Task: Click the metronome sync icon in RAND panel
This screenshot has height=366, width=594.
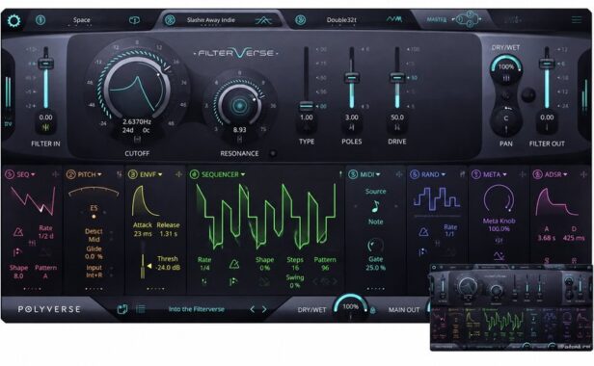Action: [x=423, y=231]
